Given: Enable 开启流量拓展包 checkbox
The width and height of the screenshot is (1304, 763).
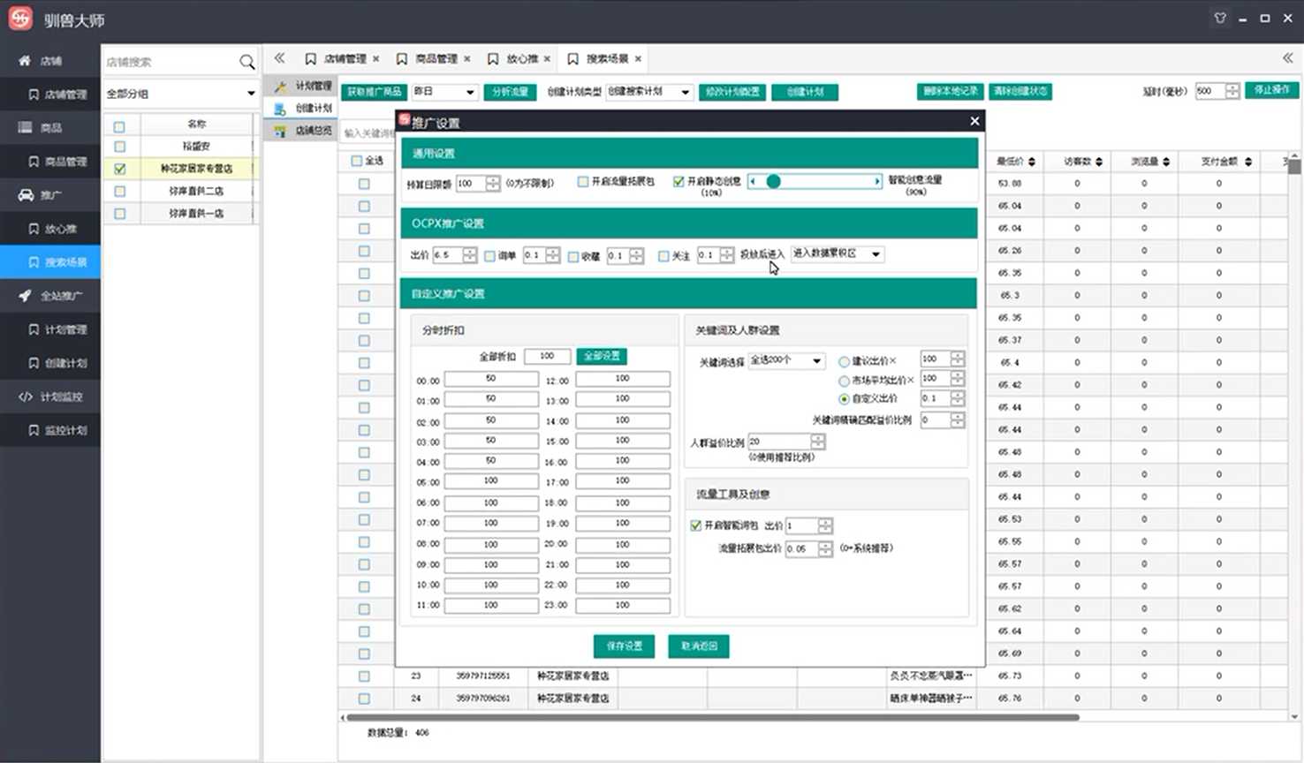Looking at the screenshot, I should point(583,181).
